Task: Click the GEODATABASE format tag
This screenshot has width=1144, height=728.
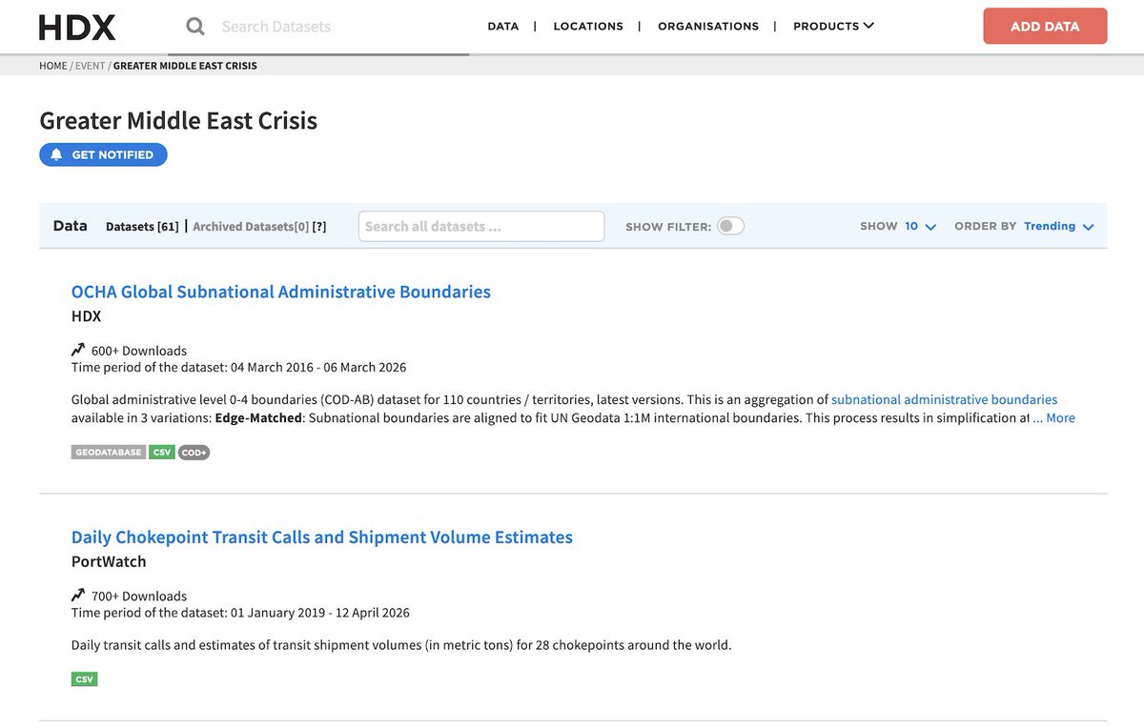Action: click(109, 453)
